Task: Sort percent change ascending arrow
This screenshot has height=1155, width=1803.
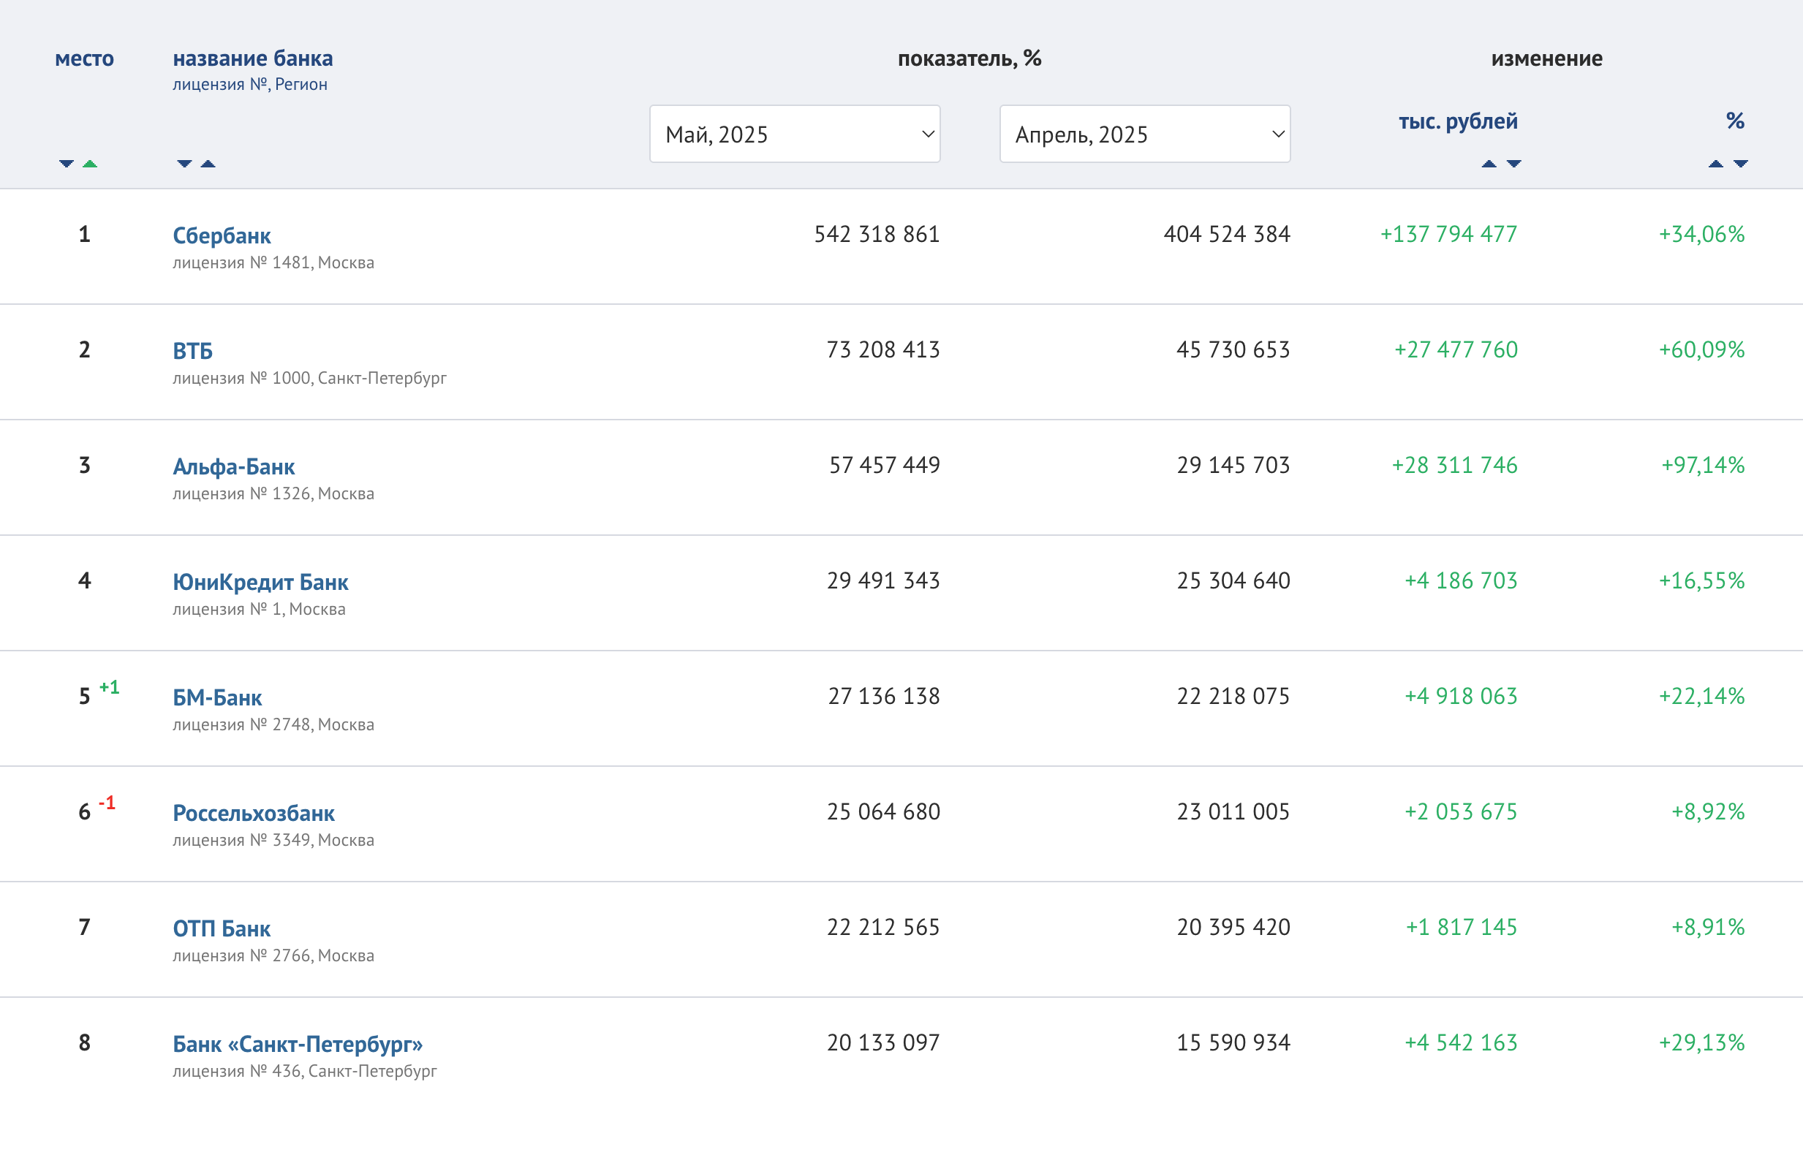Action: pyautogui.click(x=1715, y=164)
